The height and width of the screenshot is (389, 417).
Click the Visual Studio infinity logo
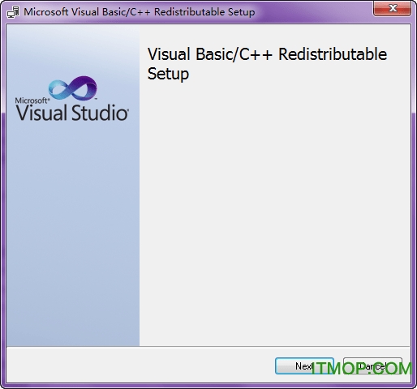pos(72,88)
